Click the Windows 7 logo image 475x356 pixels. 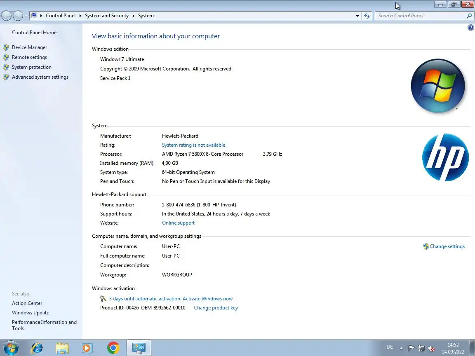pos(438,86)
